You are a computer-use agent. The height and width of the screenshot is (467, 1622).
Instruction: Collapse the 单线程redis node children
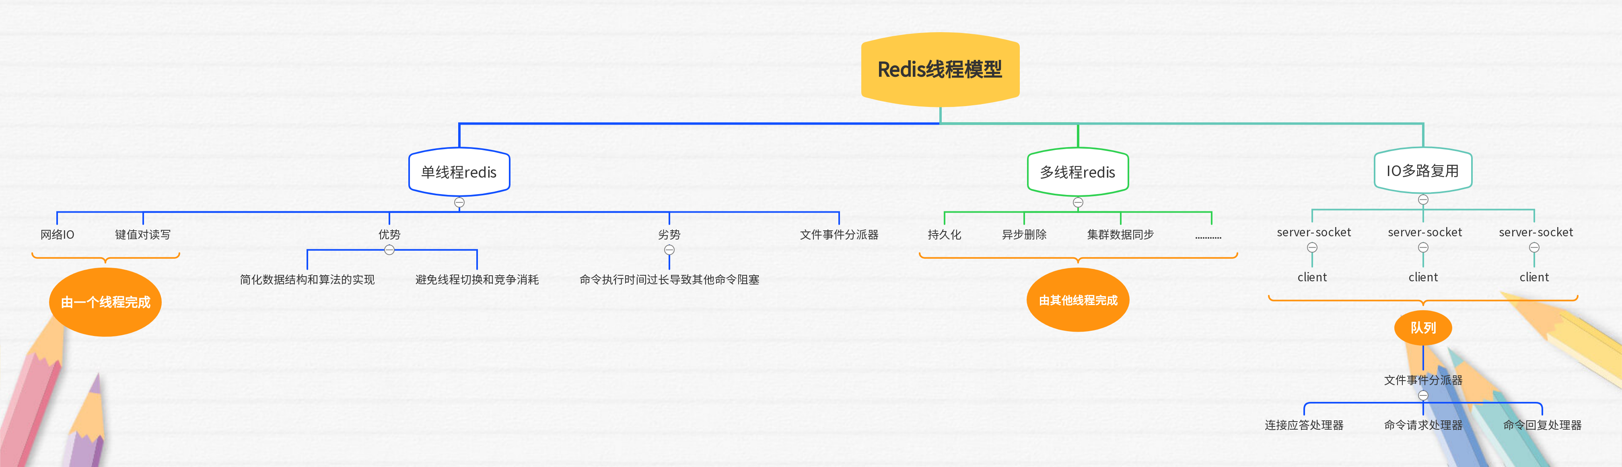[x=460, y=203]
